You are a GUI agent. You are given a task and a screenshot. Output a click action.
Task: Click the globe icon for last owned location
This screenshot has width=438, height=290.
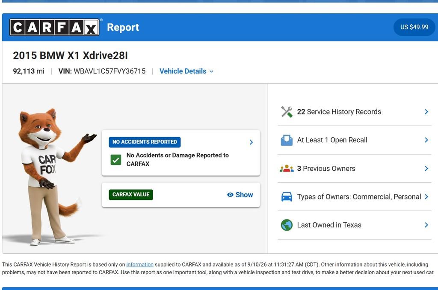287,225
